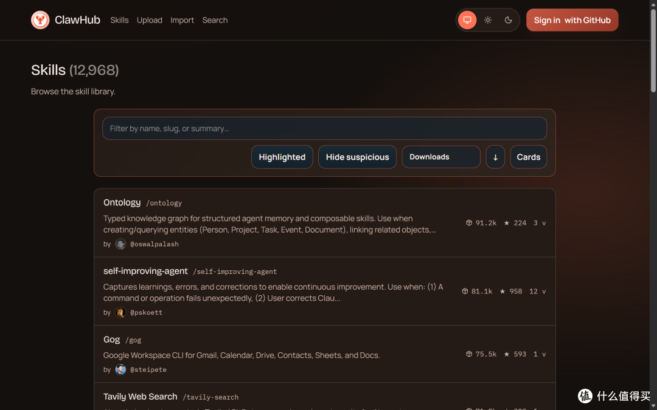The image size is (657, 410).
Task: Click the Ontology typed knowledge graph description
Action: click(270, 224)
